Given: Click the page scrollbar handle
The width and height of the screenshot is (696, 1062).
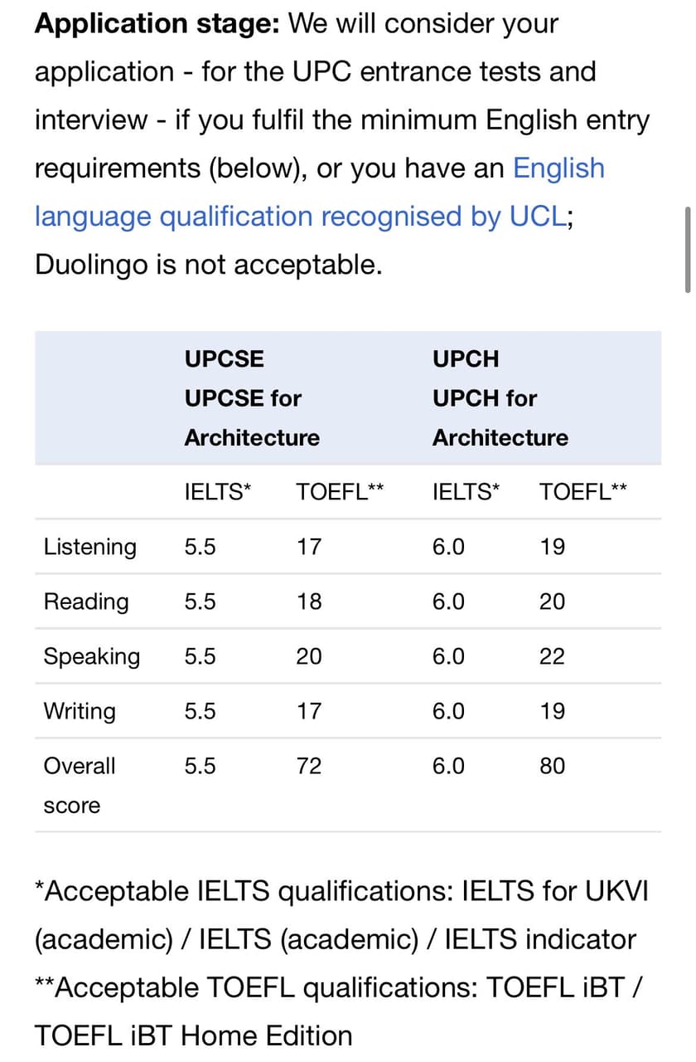Looking at the screenshot, I should click(688, 250).
